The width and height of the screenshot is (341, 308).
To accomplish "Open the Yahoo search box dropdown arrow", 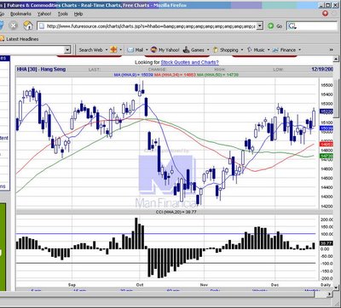I will pyautogui.click(x=67, y=50).
